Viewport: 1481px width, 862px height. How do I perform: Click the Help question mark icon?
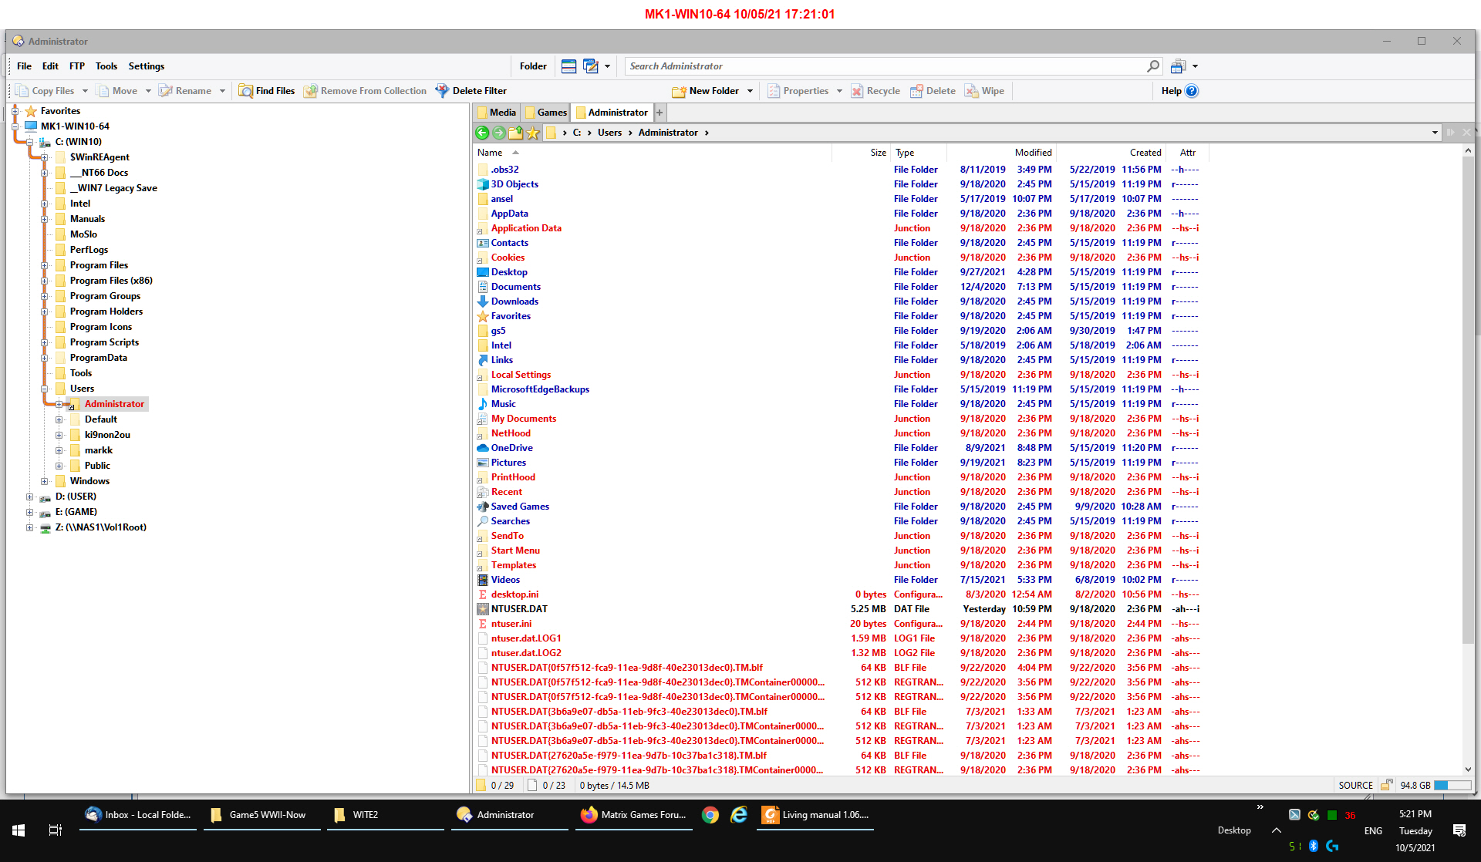pyautogui.click(x=1192, y=91)
